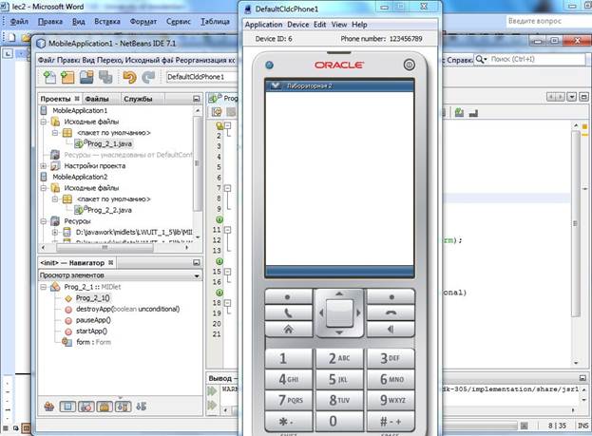Open the DefaultCldcPhone1 configuration combo box
The width and height of the screenshot is (592, 436).
202,77
